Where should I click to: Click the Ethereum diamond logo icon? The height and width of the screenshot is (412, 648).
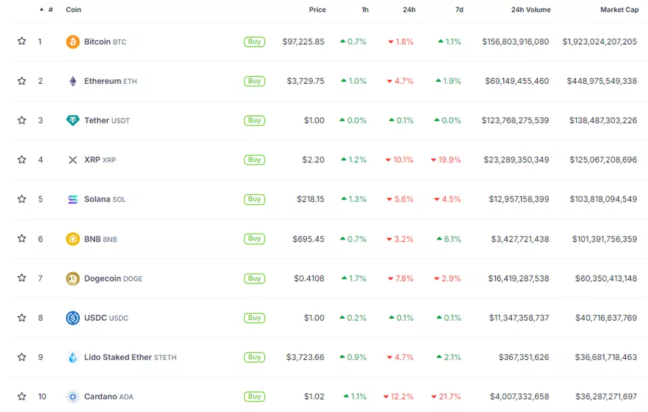coord(73,81)
